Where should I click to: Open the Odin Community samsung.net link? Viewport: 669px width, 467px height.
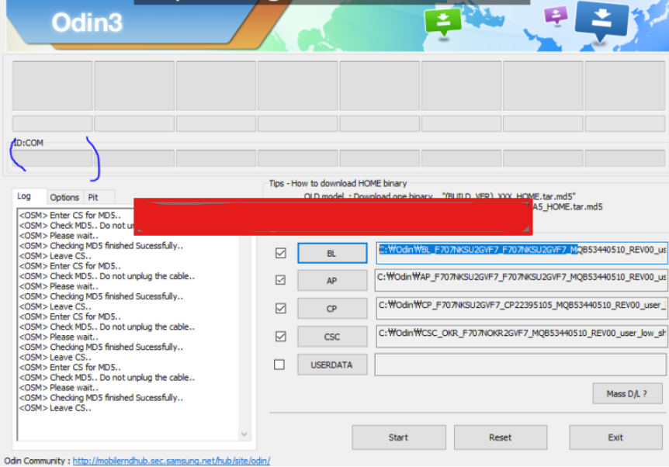point(171,461)
